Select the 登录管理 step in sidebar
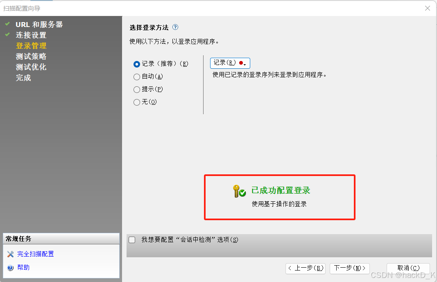The image size is (437, 282). tap(31, 46)
